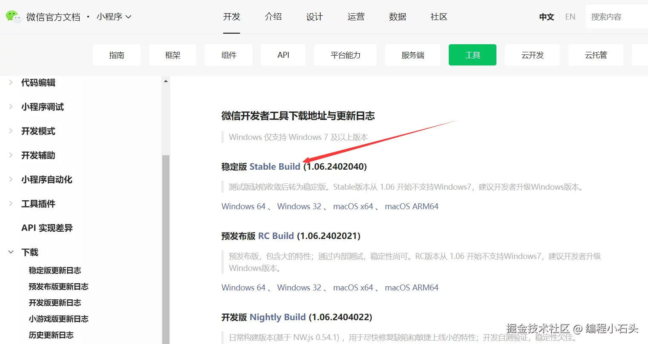Image resolution: width=648 pixels, height=344 pixels.
Task: Download RC Build macOS ARM64
Action: (412, 287)
